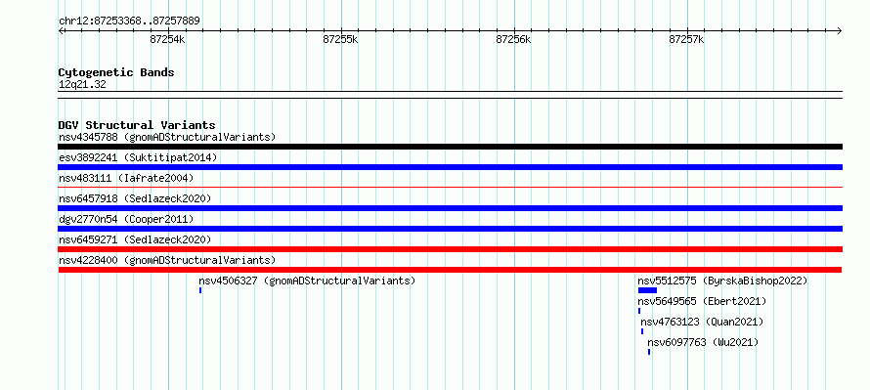Click the 12q21.32 cytogenetic band line
Image resolution: width=870 pixels, height=390 pixels.
click(x=450, y=95)
